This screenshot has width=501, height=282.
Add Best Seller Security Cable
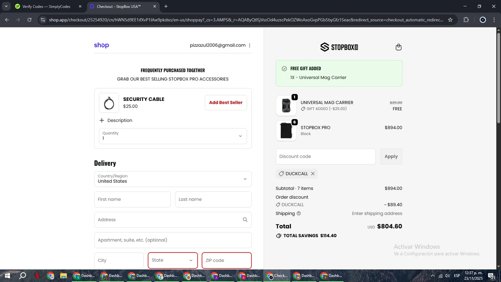click(x=226, y=103)
